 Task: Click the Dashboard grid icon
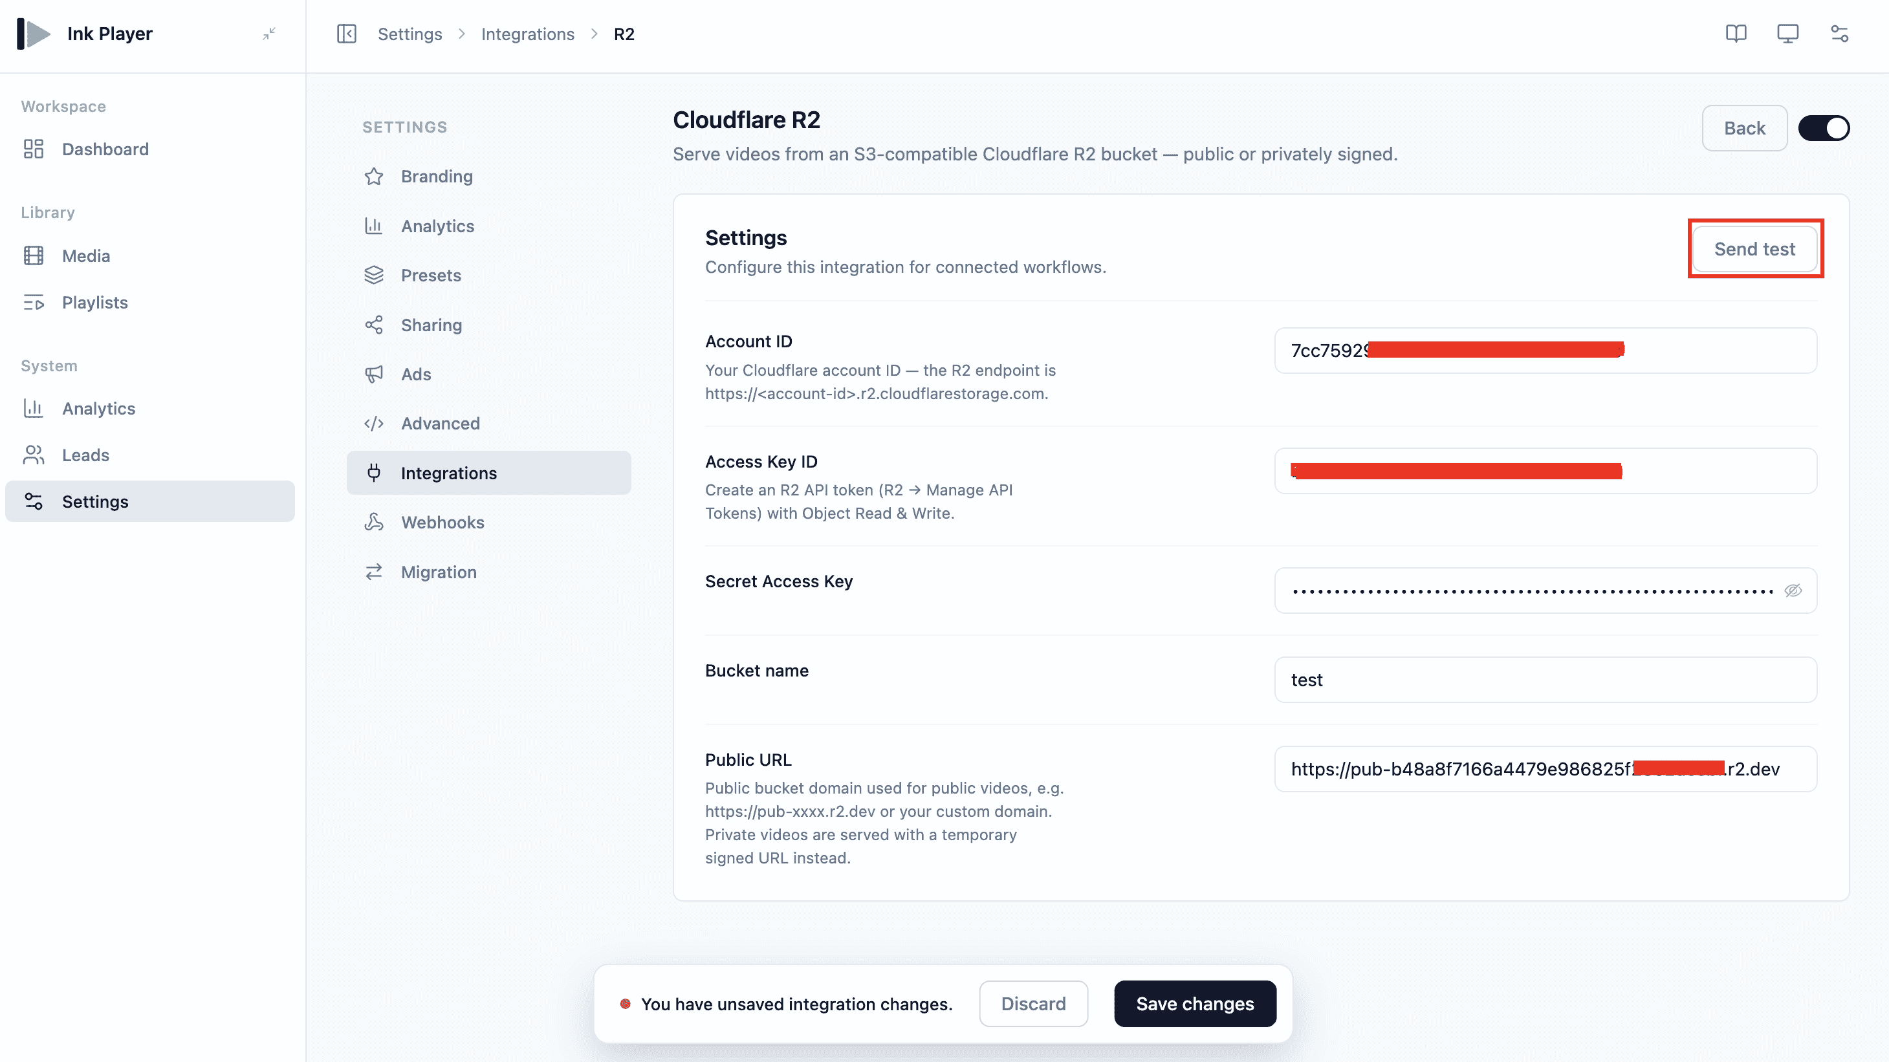[34, 149]
